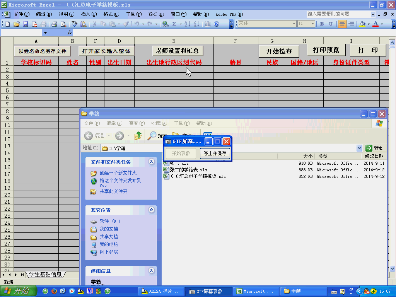Collapse 其它位置 panel
This screenshot has height=297, width=396.
pyautogui.click(x=151, y=210)
